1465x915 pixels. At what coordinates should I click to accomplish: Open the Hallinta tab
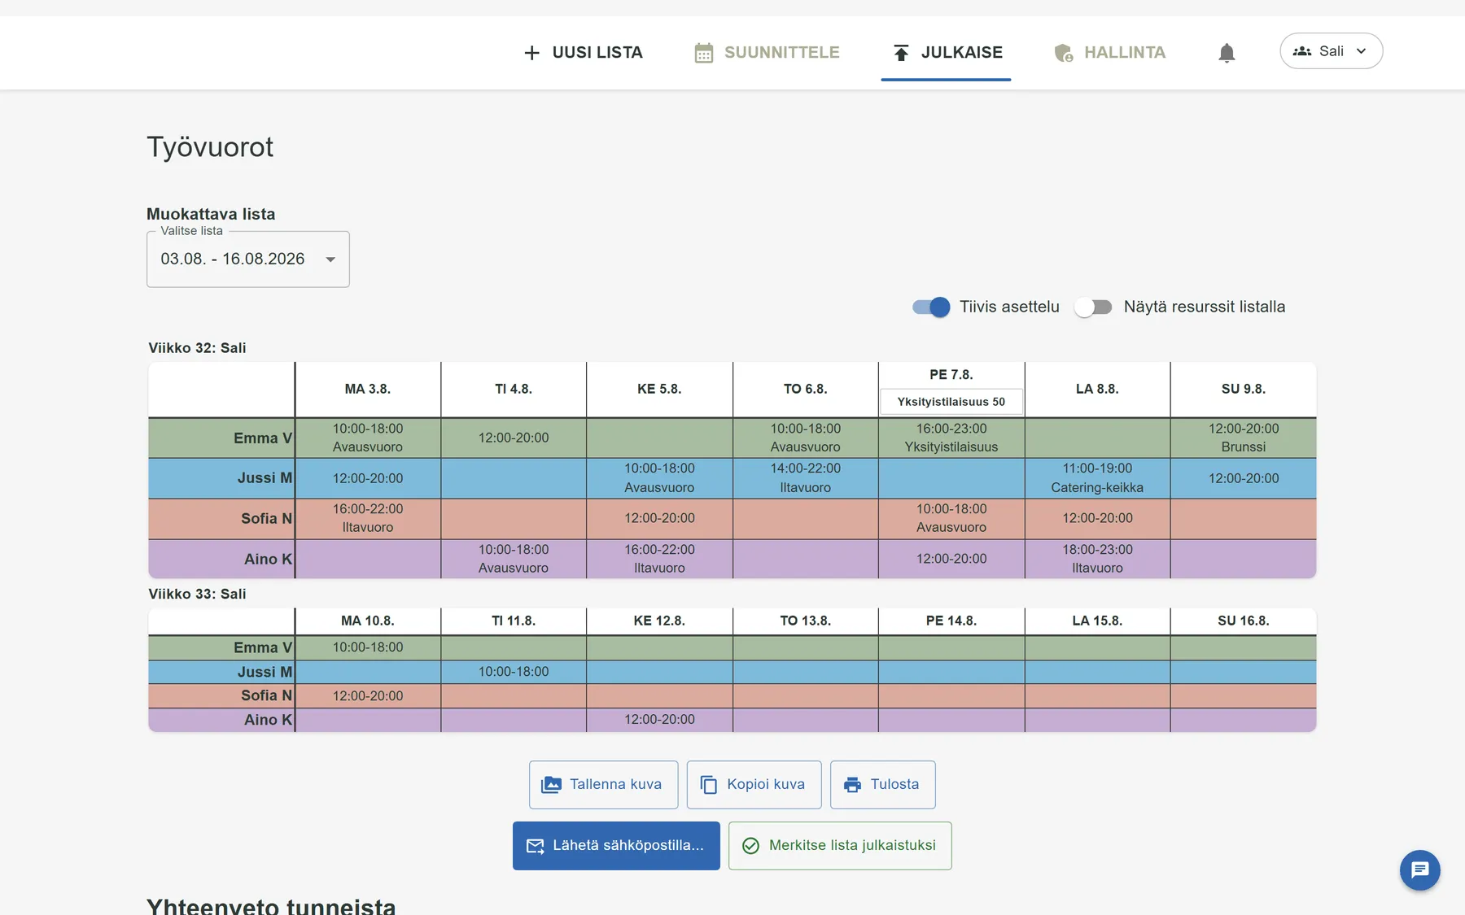coord(1109,53)
